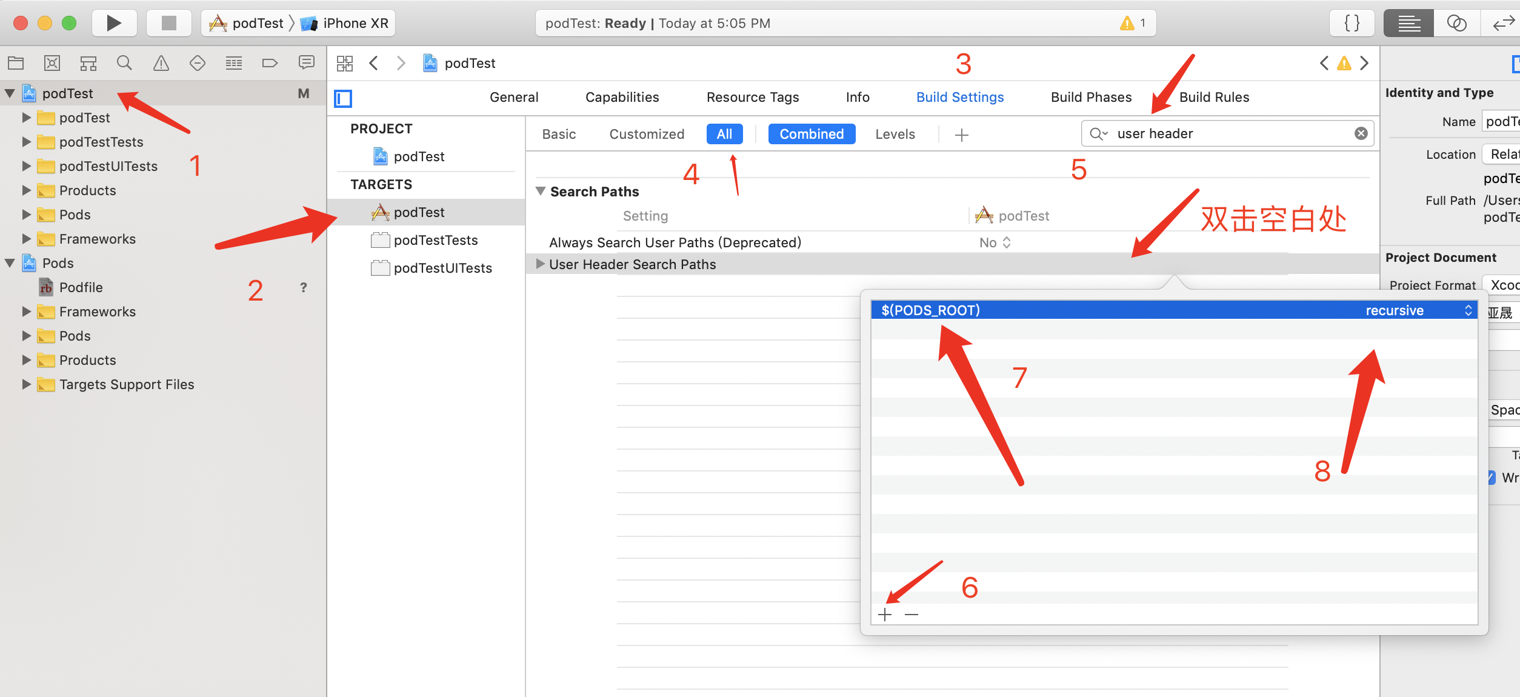Run the project with the Play button
This screenshot has height=697, width=1520.
point(114,23)
